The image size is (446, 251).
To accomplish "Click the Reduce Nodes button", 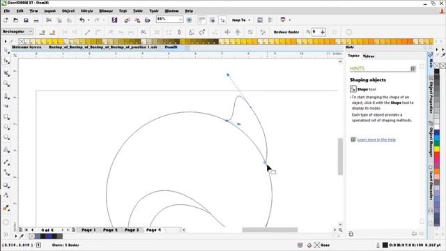I will (286, 32).
